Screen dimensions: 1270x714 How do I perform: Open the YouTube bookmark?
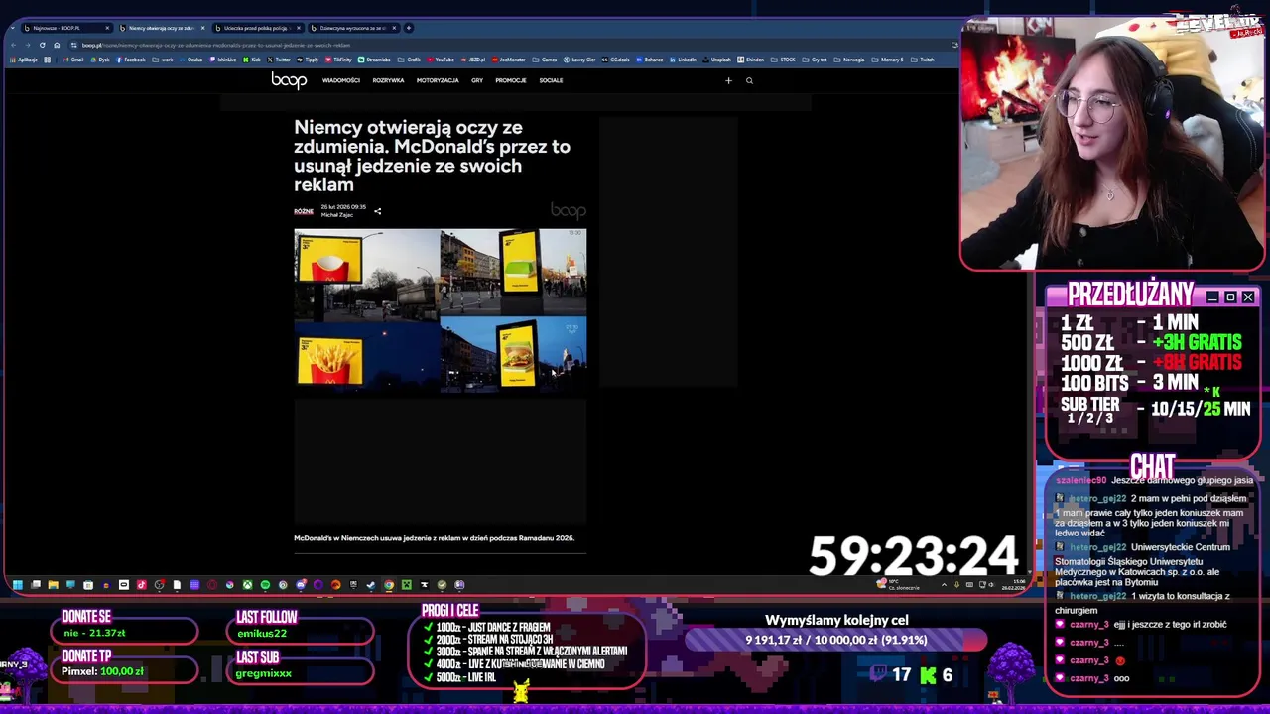click(441, 59)
